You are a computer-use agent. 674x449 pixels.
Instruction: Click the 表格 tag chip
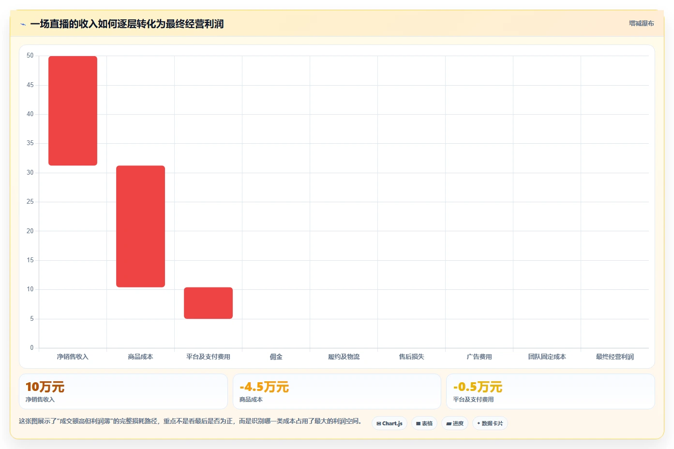424,423
